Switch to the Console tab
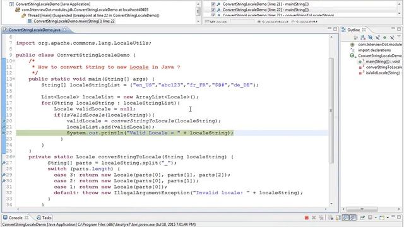The image size is (404, 227). pyautogui.click(x=15, y=218)
